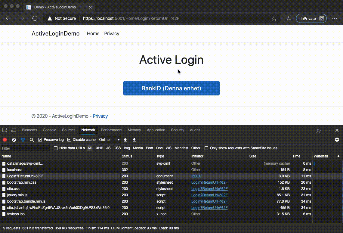
Task: Open the Home nav link
Action: pyautogui.click(x=93, y=33)
